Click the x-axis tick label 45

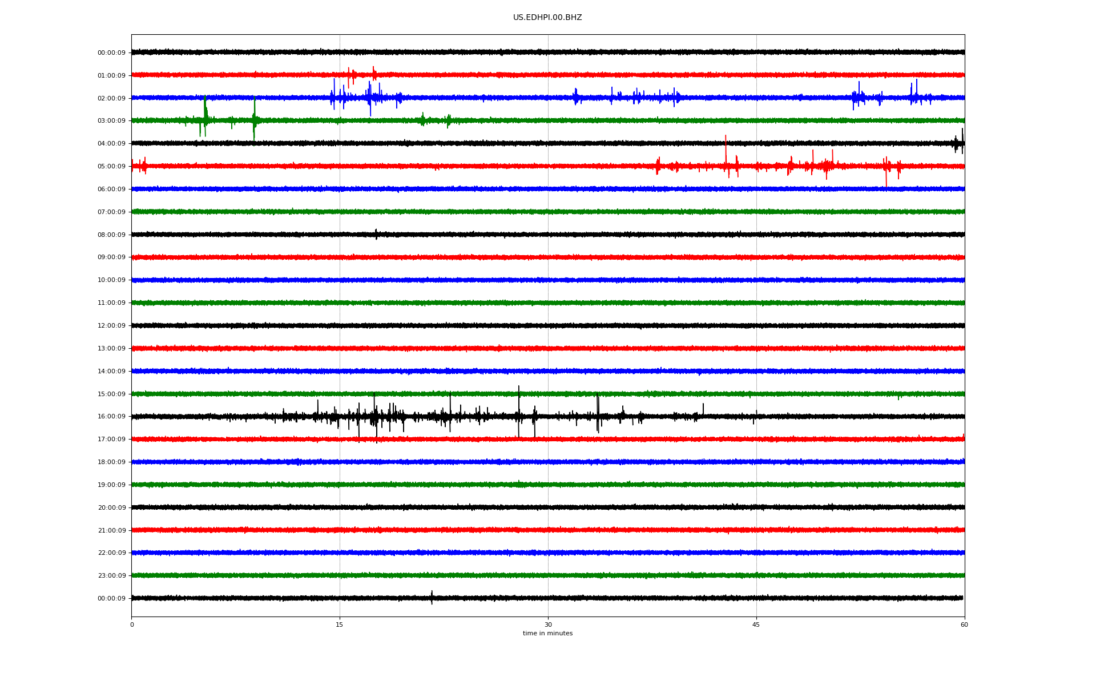(756, 625)
